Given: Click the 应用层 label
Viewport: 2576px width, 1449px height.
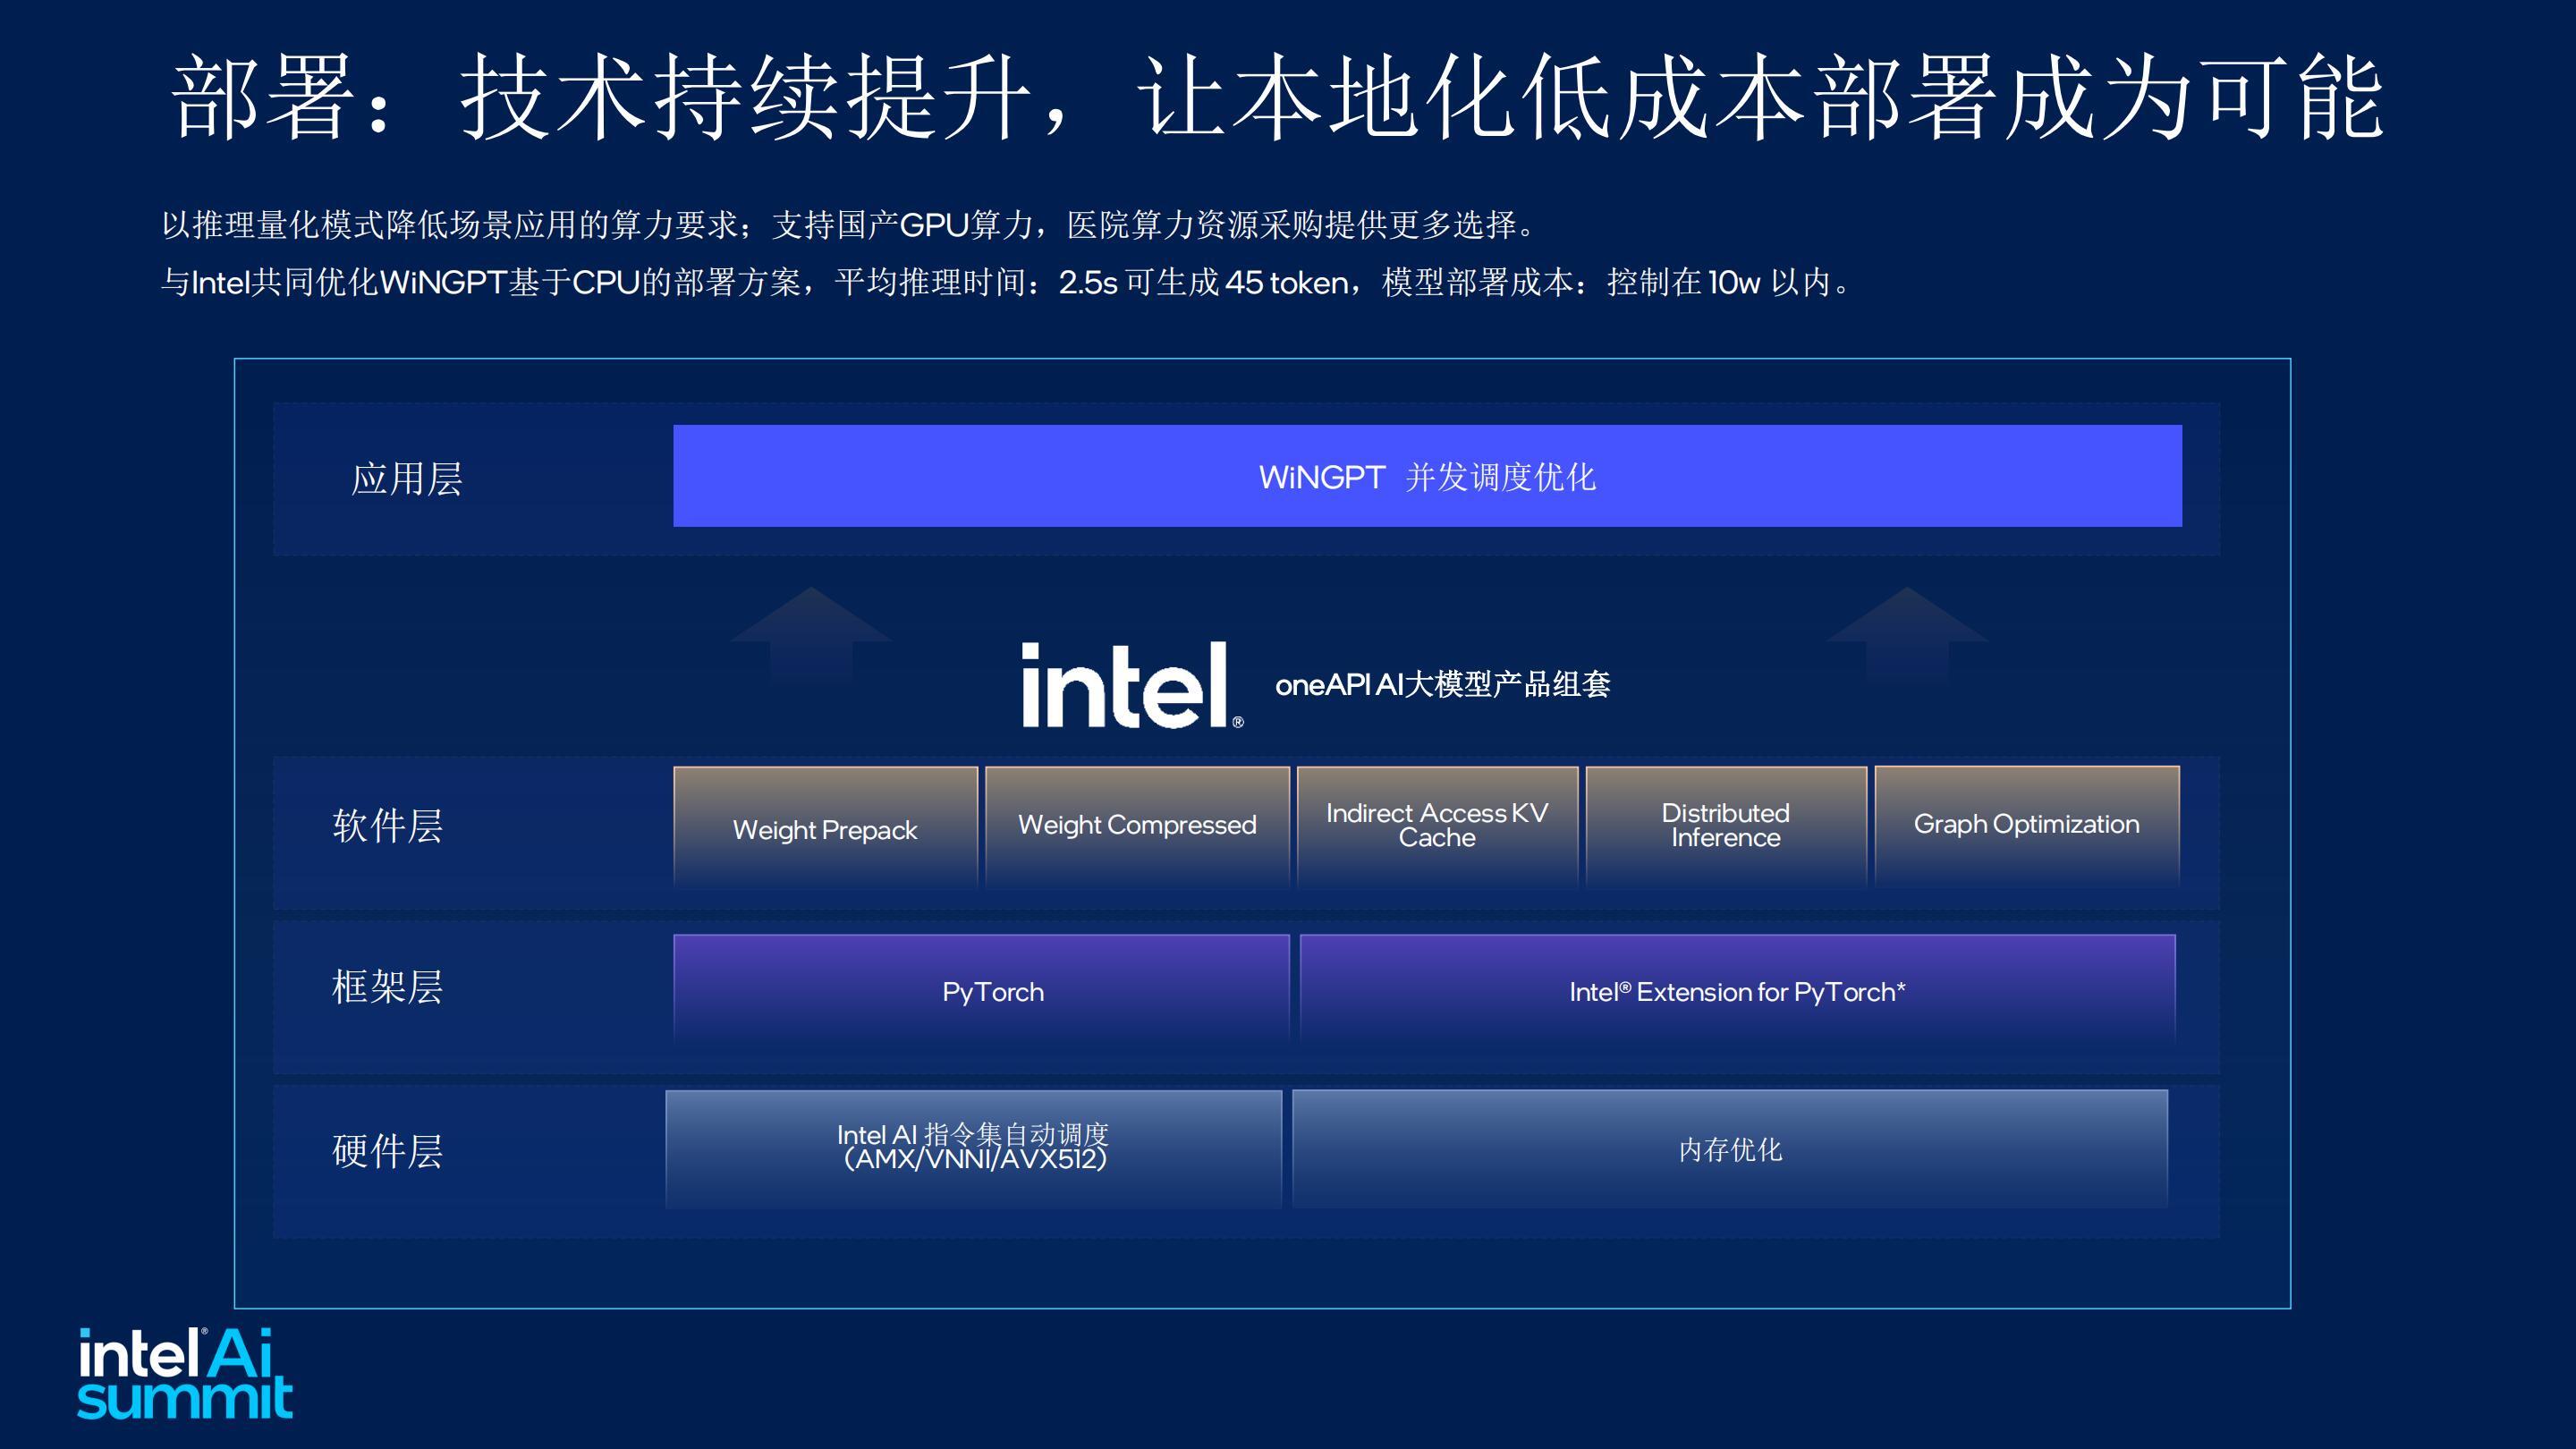Looking at the screenshot, I should coord(406,479).
